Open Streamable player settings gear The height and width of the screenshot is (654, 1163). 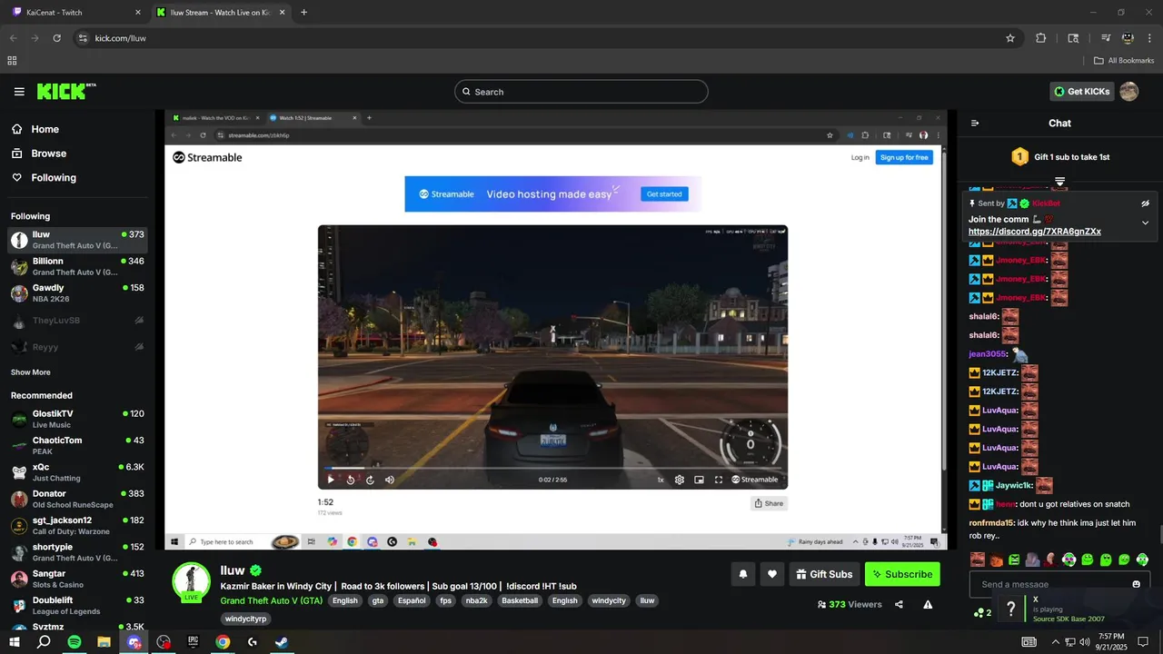click(680, 480)
